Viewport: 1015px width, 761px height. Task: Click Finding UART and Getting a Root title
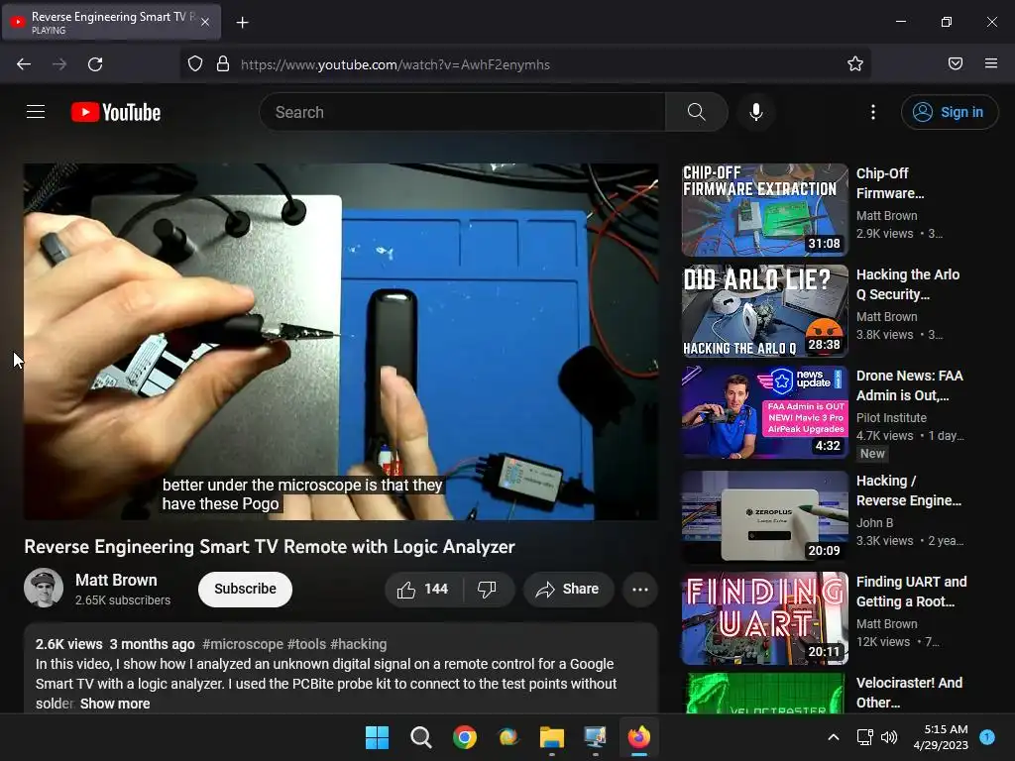pos(912,592)
